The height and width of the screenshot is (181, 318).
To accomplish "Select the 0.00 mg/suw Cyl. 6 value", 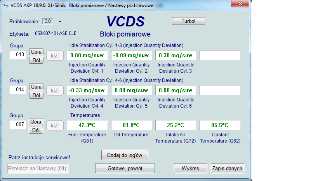I will pos(176,90).
